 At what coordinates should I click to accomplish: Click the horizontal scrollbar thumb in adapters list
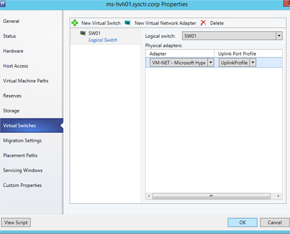click(x=211, y=196)
